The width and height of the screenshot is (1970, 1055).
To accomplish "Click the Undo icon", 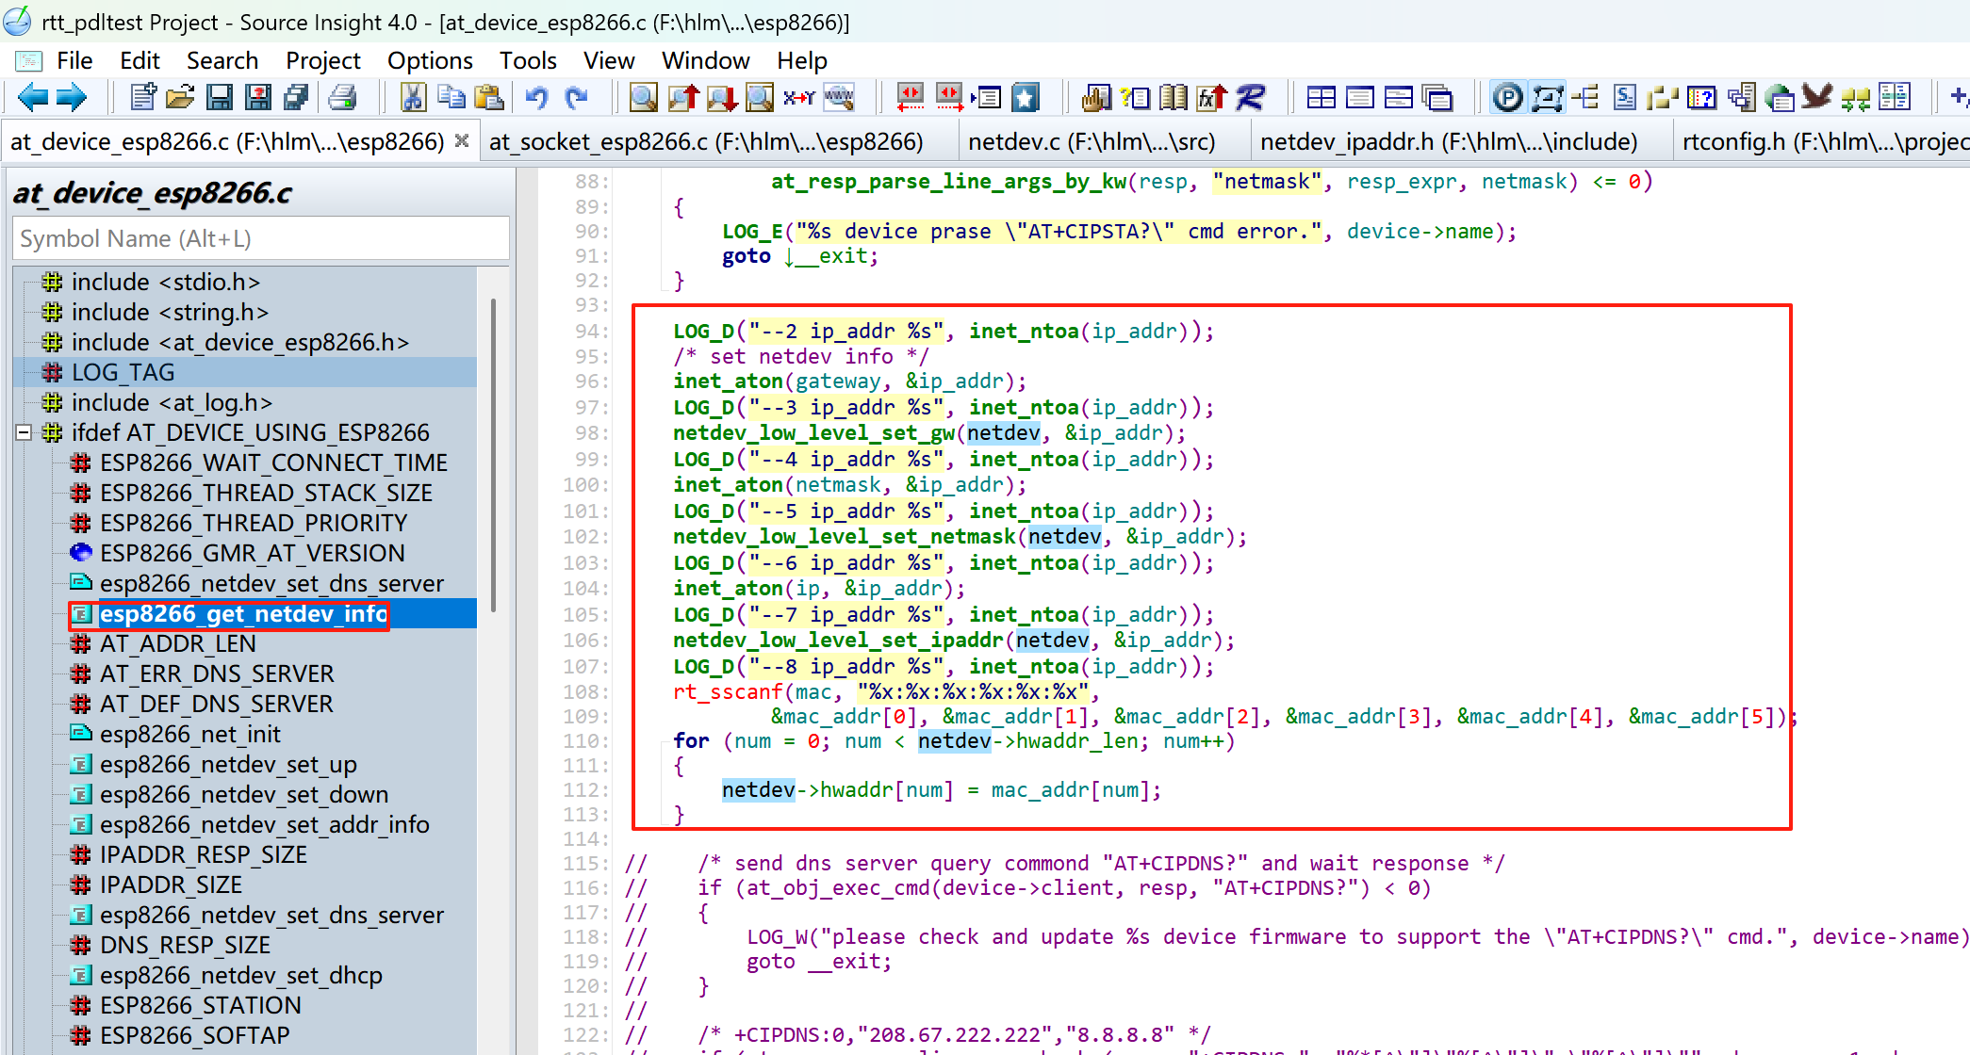I will pyautogui.click(x=536, y=97).
